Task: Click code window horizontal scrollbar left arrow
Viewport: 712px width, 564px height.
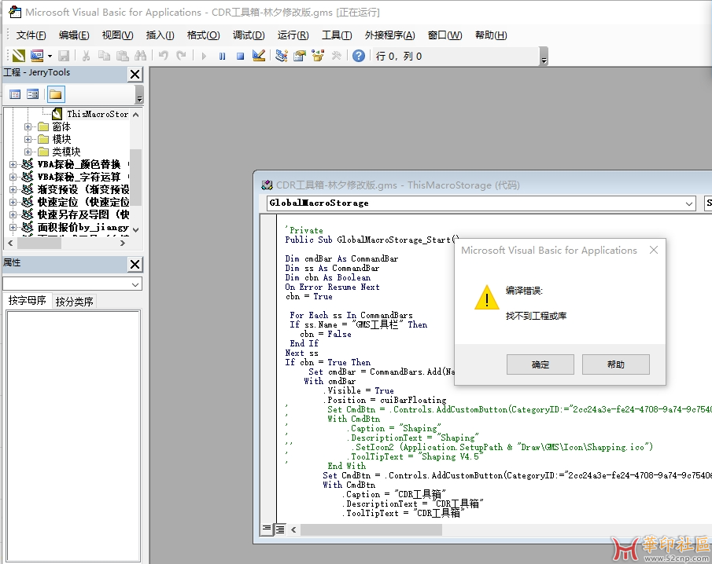Action: 293,529
